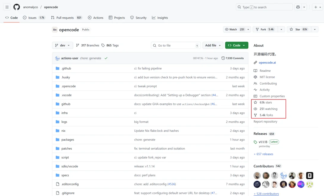Click the Go to file search field
The width and height of the screenshot is (324, 196).
pyautogui.click(x=175, y=45)
